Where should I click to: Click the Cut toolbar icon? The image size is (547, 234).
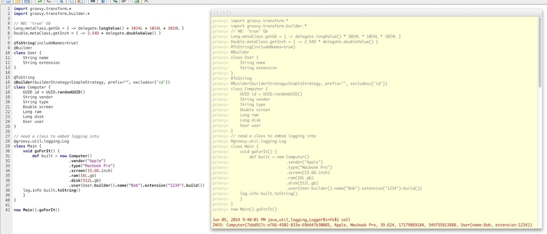pos(61,1)
